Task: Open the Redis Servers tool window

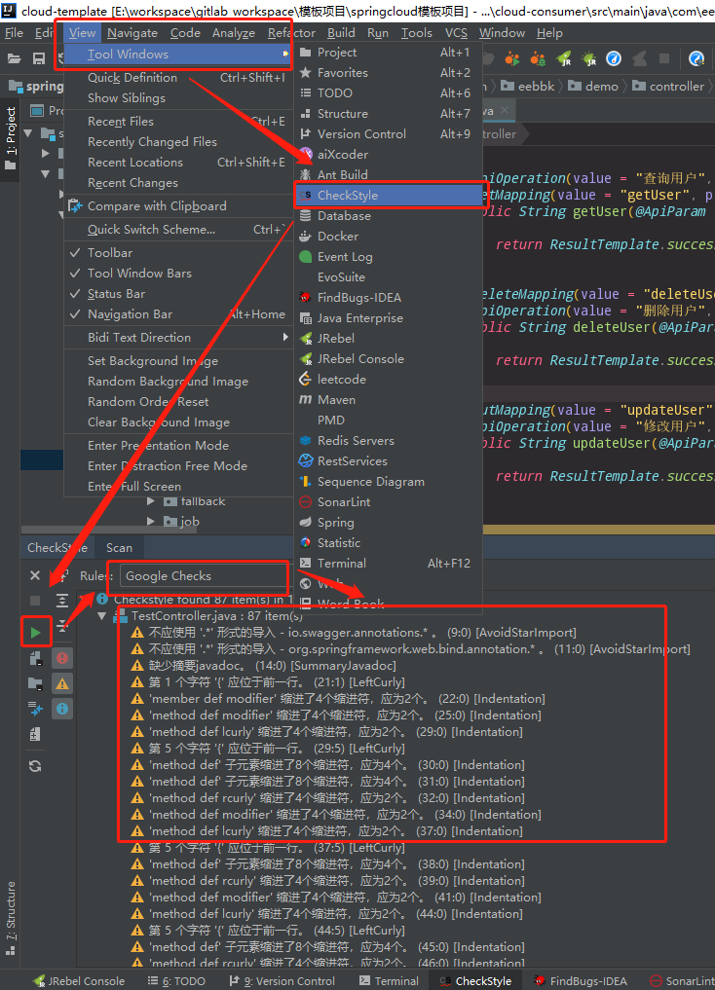Action: 356,441
